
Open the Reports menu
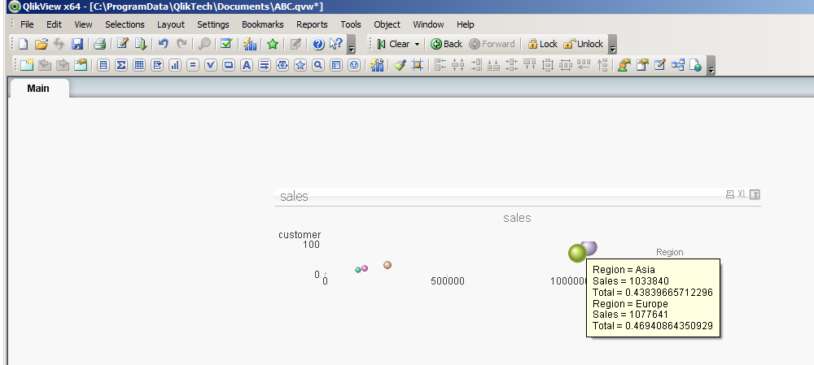click(312, 24)
